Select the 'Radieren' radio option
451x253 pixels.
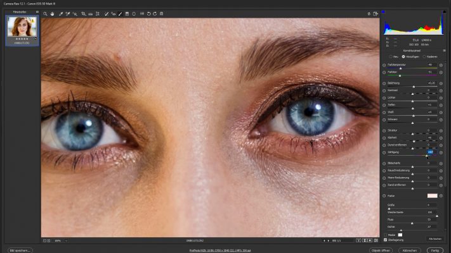424,56
